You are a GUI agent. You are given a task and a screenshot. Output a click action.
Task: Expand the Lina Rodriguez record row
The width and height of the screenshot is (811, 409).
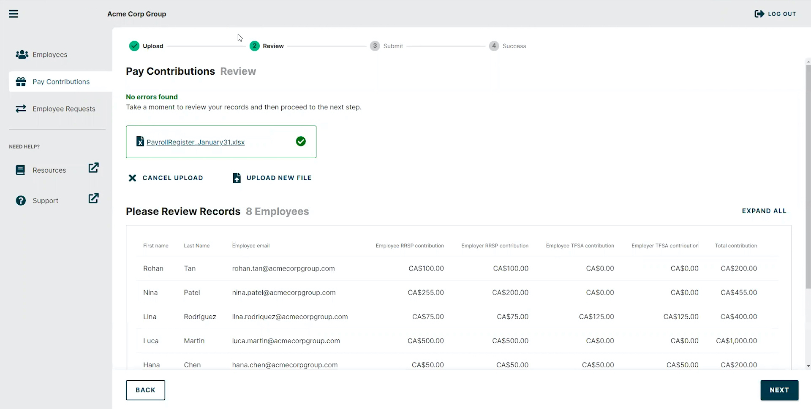(458, 317)
